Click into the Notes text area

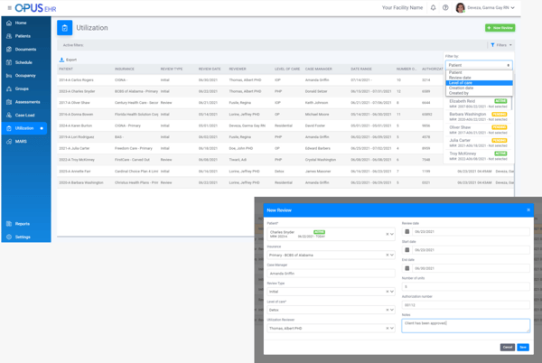[465, 326]
